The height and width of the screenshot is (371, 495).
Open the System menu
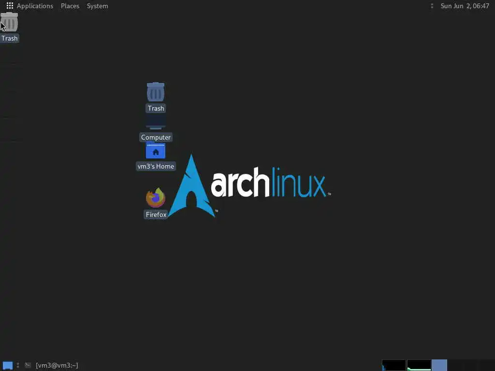pos(97,6)
